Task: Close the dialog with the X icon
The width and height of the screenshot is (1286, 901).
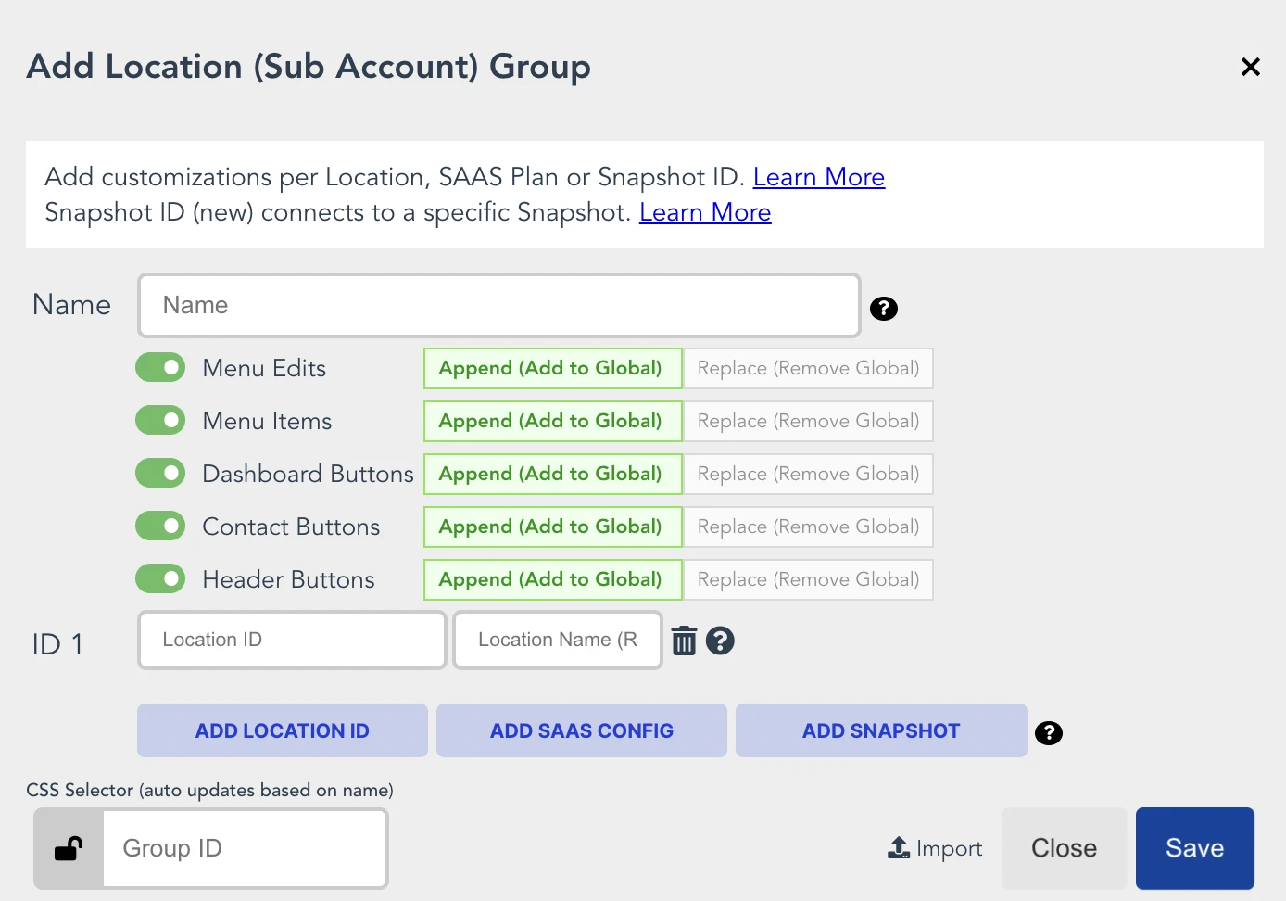Action: pyautogui.click(x=1250, y=67)
